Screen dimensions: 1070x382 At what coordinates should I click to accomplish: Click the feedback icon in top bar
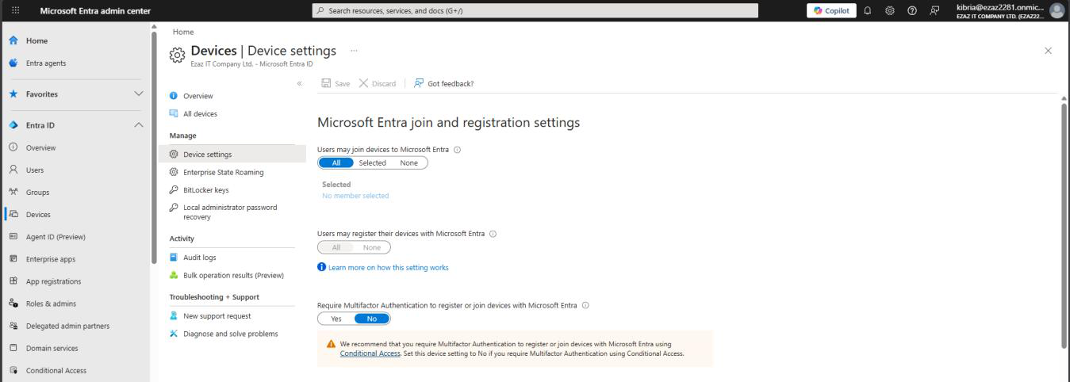pyautogui.click(x=934, y=10)
